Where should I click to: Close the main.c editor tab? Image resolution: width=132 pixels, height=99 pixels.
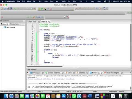[49, 22]
